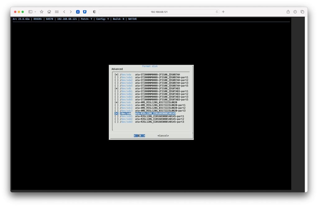Check the /dev/sda3 partition box
The height and width of the screenshot is (206, 318).
coord(116,83)
